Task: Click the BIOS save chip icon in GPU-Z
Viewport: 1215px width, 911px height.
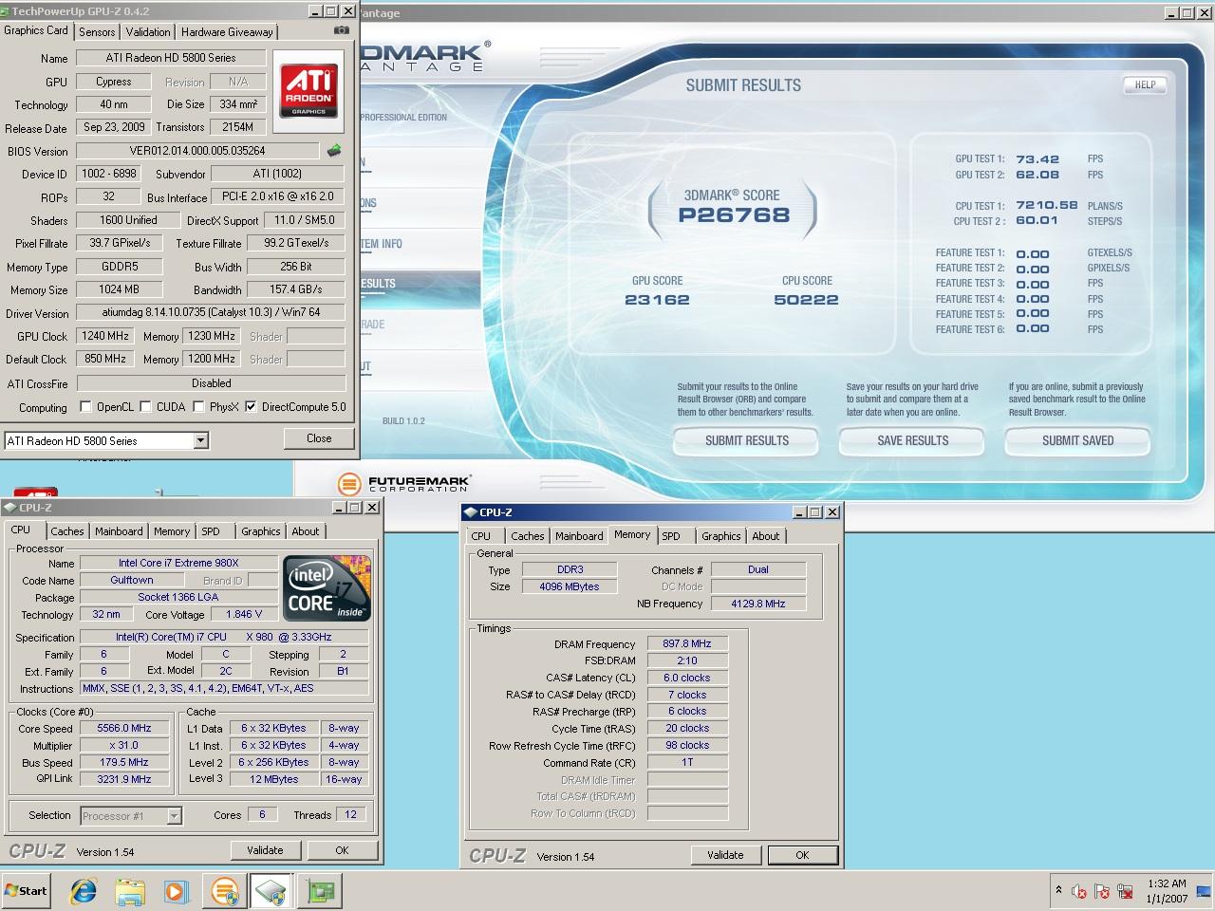Action: 333,150
